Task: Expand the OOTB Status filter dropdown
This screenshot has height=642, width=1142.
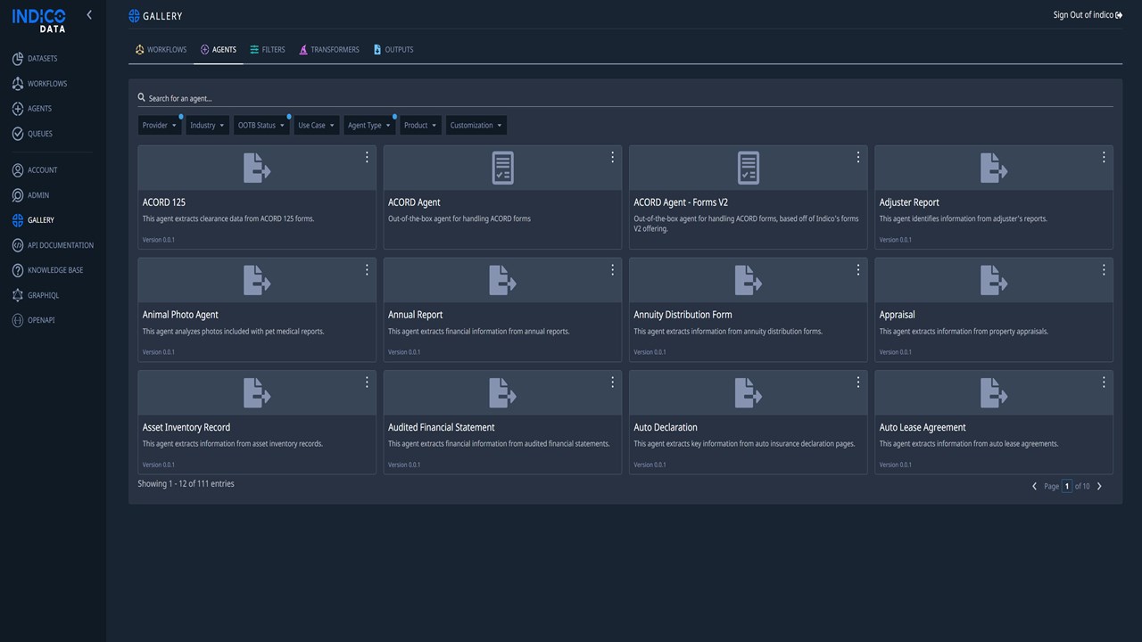Action: [261, 126]
